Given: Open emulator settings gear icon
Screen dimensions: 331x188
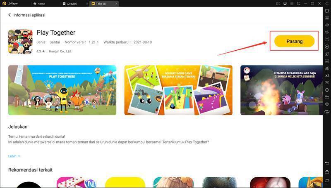Looking at the screenshot, I should pyautogui.click(x=327, y=11).
